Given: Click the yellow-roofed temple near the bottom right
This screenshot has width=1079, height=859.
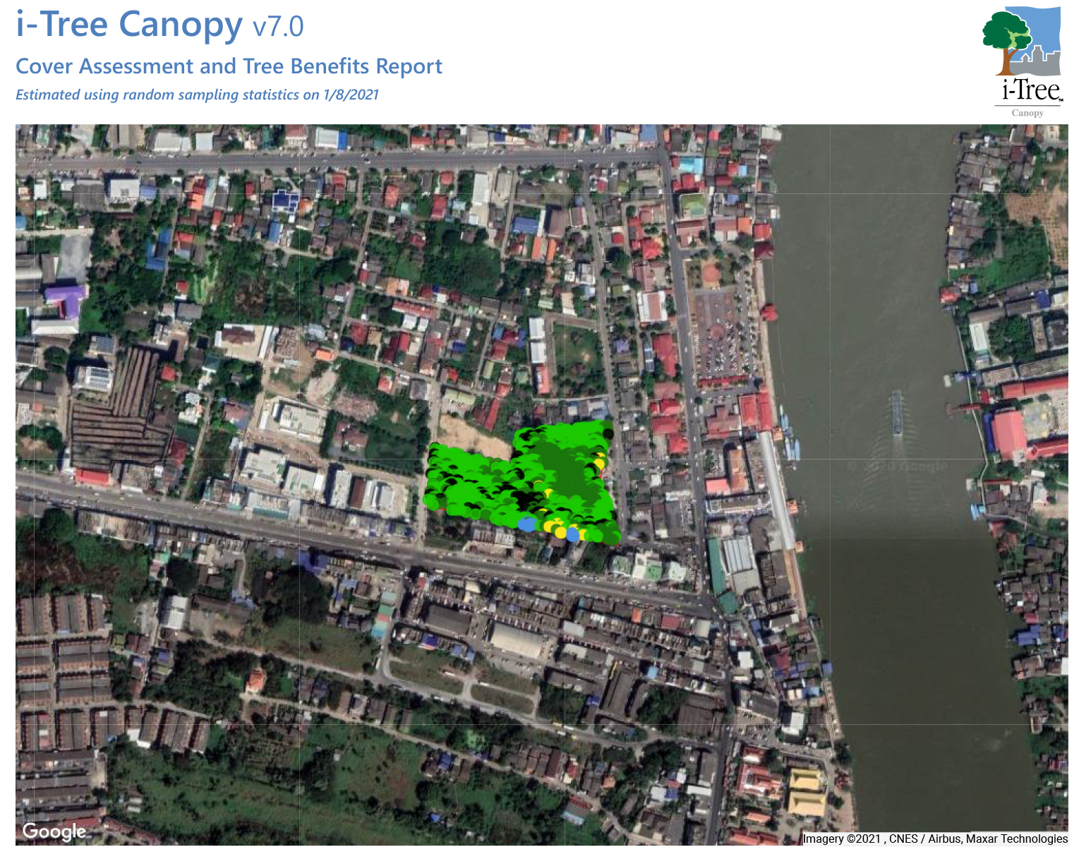Looking at the screenshot, I should click(x=806, y=792).
